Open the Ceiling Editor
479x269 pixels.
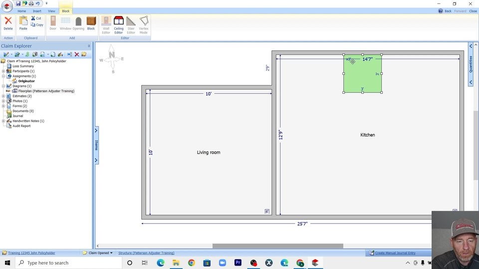[x=119, y=23]
